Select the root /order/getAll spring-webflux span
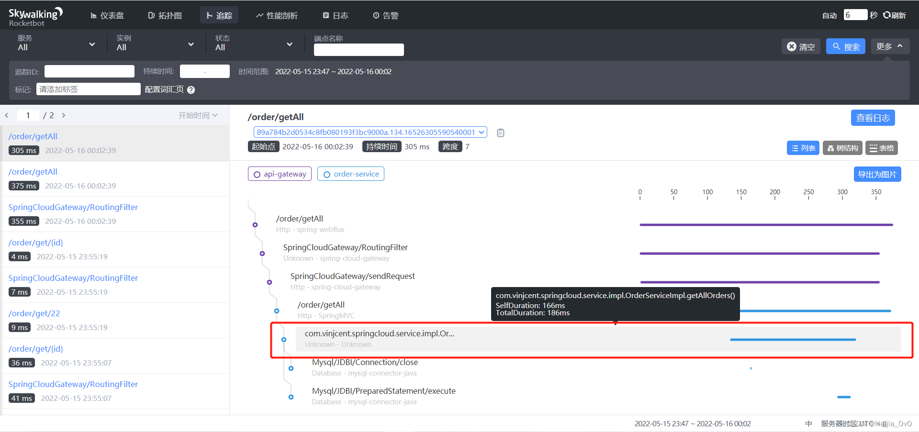 pyautogui.click(x=310, y=224)
